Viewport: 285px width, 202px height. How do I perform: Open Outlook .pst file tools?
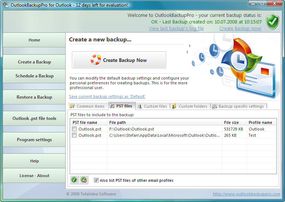34,118
